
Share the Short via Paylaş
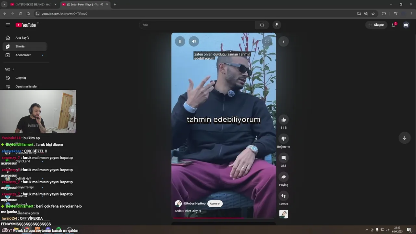click(283, 177)
